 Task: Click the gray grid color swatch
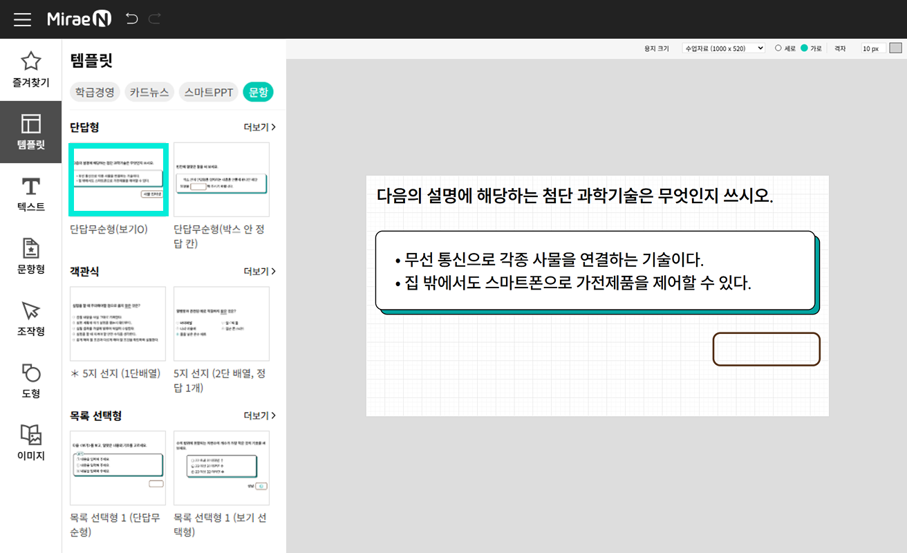[x=895, y=48]
